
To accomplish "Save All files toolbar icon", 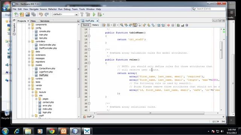I will (34, 14).
